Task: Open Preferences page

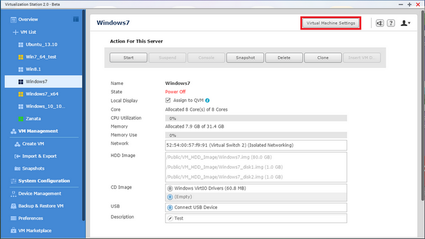Action: (31, 219)
